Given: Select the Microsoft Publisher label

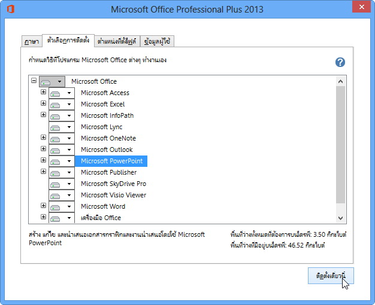Looking at the screenshot, I should [x=109, y=172].
